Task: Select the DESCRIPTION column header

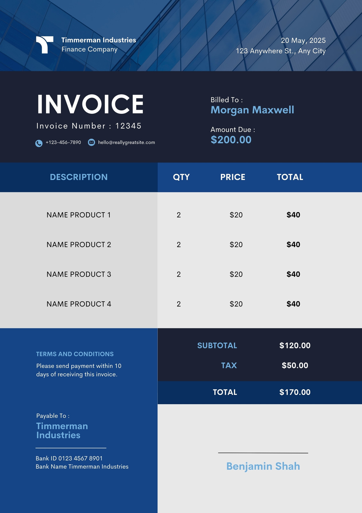Action: (79, 177)
